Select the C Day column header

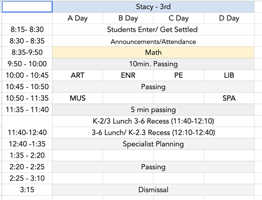[179, 18]
